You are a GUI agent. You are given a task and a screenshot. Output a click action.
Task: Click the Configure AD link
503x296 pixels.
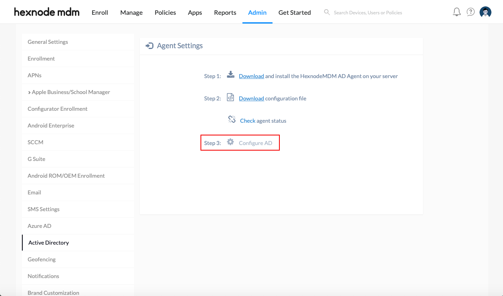[x=255, y=143]
